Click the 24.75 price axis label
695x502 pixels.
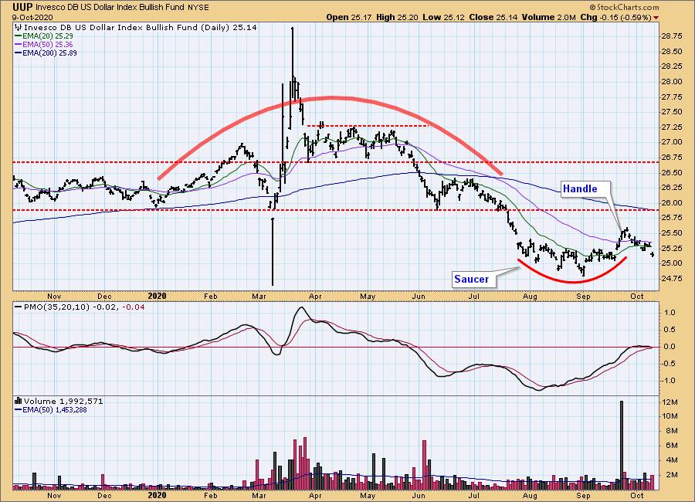(671, 279)
